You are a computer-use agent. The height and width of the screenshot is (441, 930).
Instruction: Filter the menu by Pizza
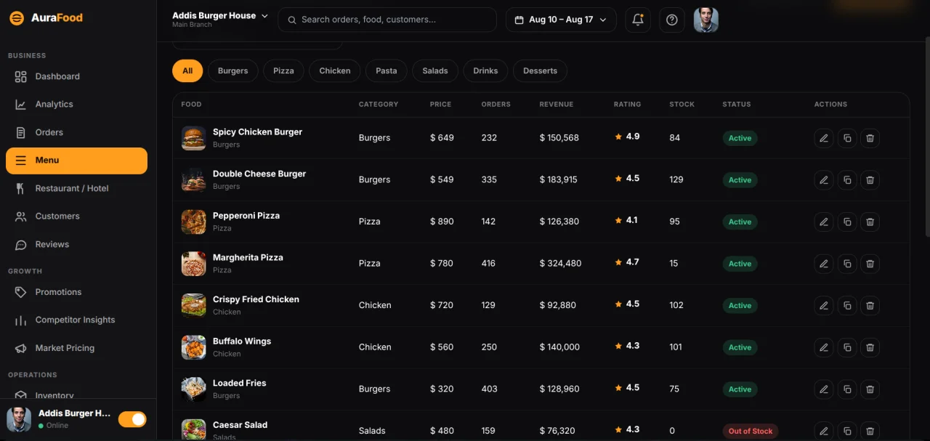coord(283,70)
